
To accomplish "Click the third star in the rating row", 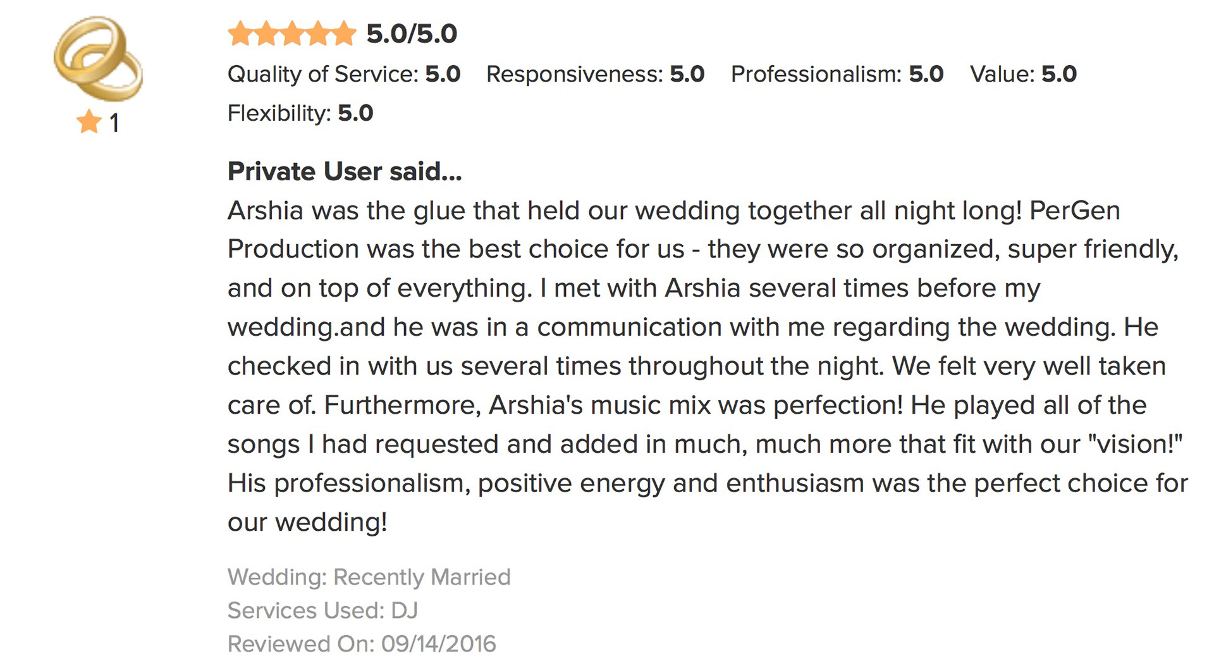I will coord(292,34).
